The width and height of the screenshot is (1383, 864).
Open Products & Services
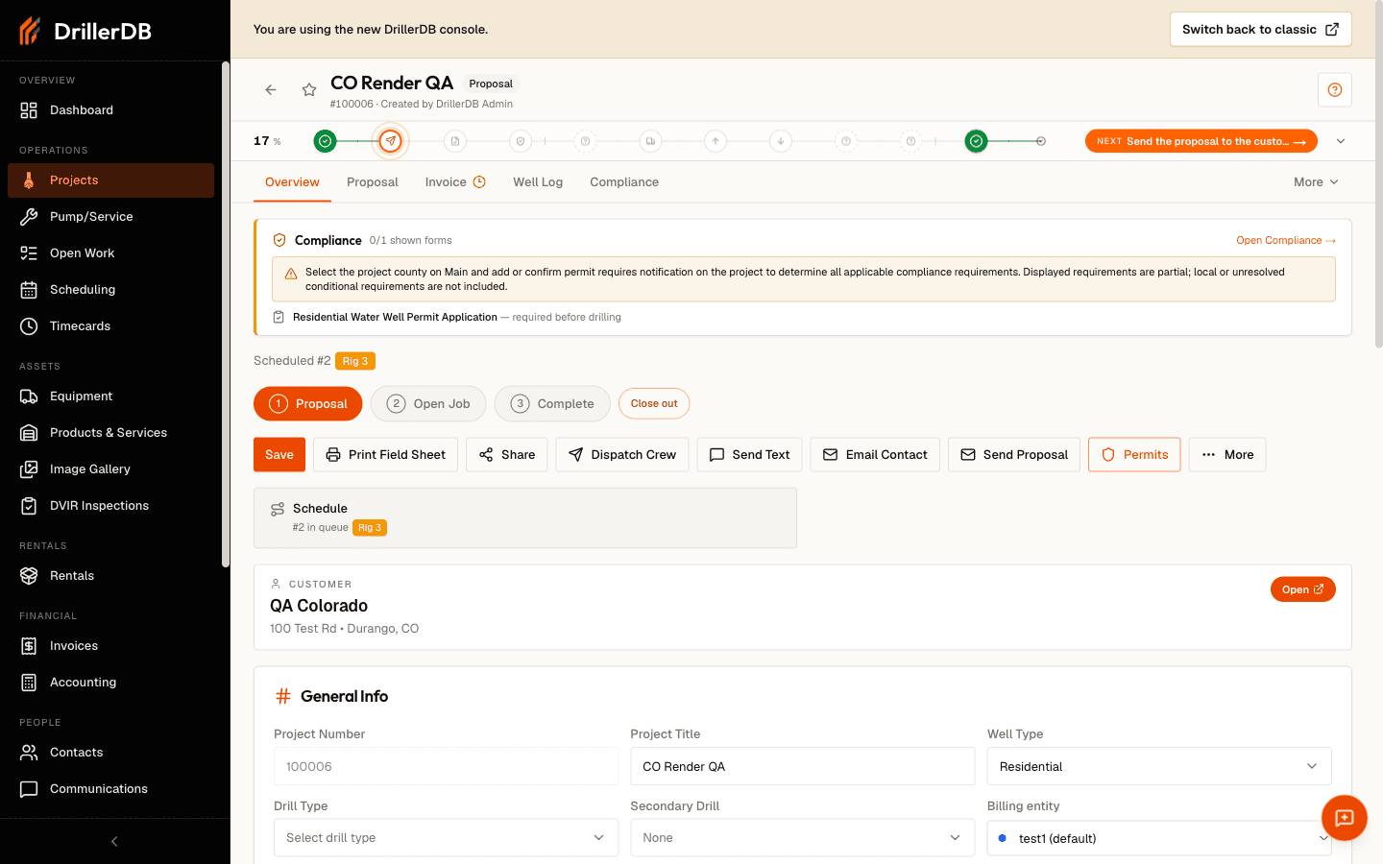point(110,433)
